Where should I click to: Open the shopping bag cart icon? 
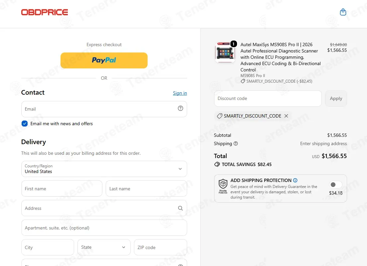click(343, 12)
